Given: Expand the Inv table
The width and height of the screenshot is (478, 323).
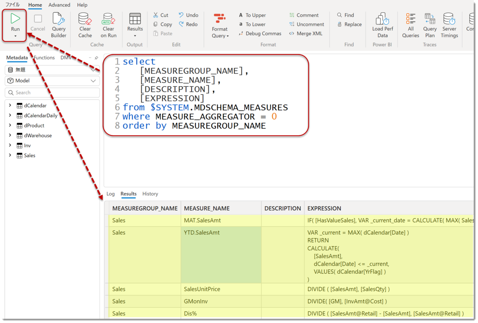Looking at the screenshot, I should coord(10,145).
